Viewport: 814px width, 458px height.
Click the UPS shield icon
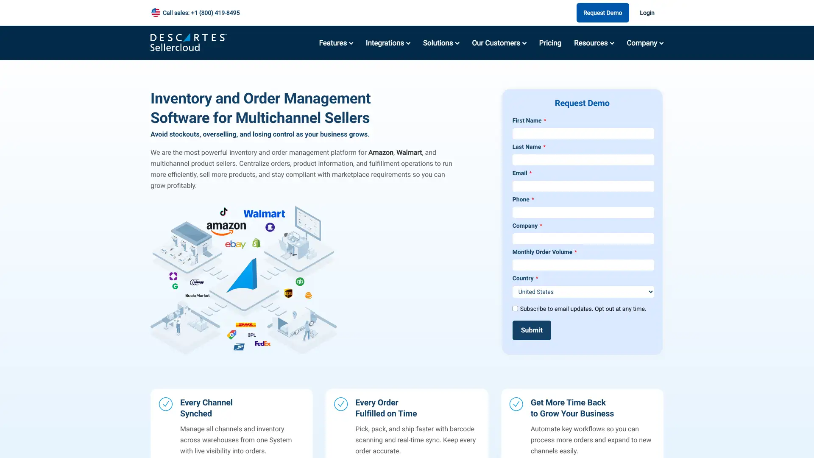click(x=288, y=293)
